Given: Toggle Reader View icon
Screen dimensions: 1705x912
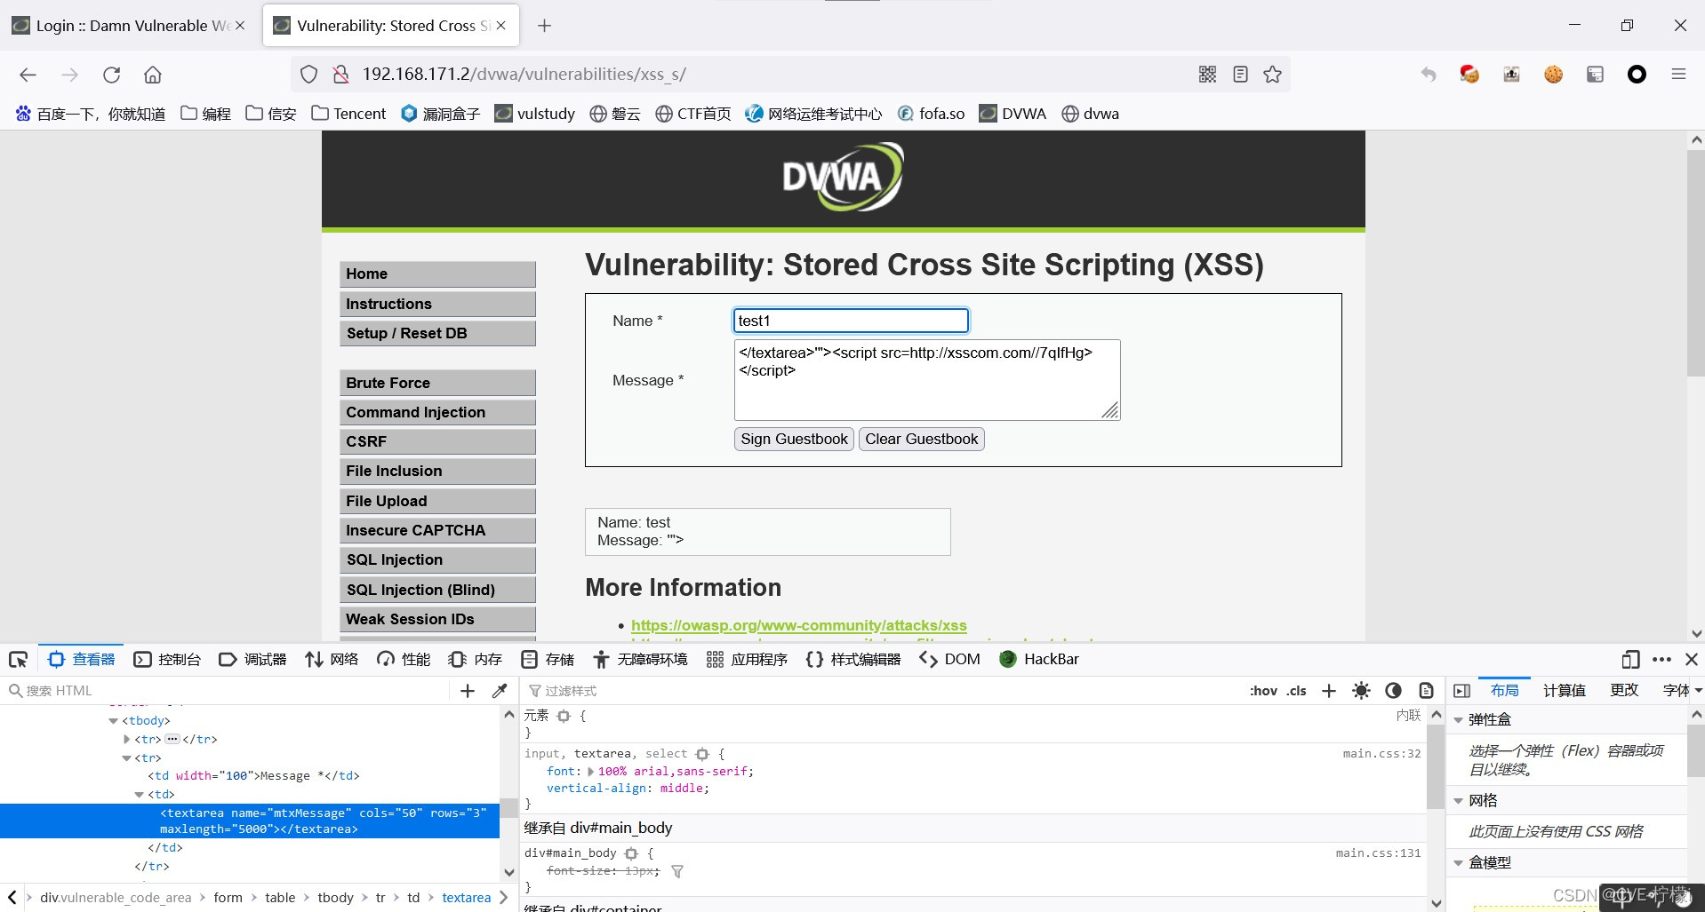Looking at the screenshot, I should (1240, 75).
